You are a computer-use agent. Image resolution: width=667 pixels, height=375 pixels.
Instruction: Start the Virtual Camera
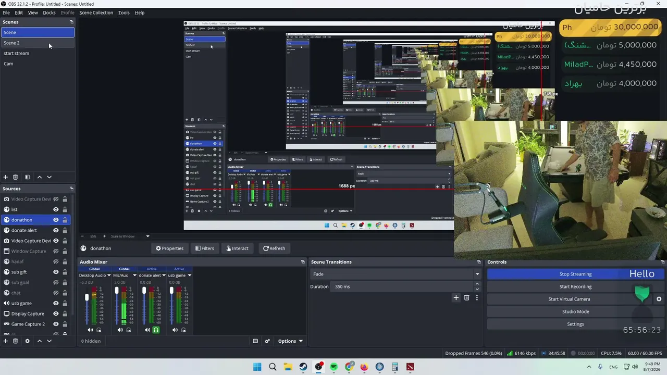click(x=569, y=299)
